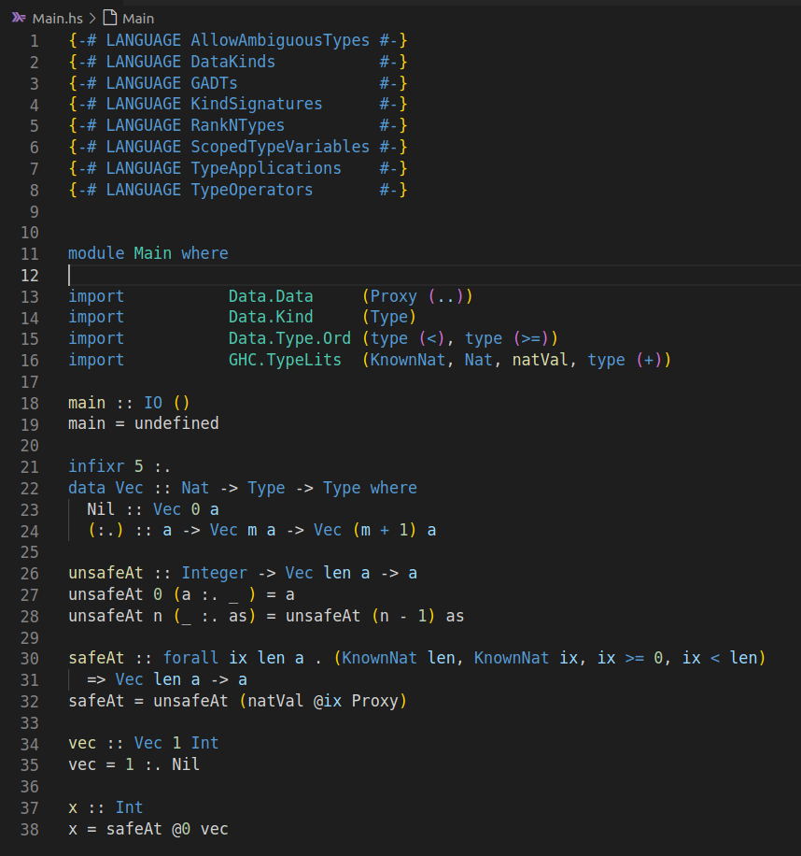Image resolution: width=801 pixels, height=856 pixels.
Task: Click 'data Vec' declaration on line 22
Action: click(105, 488)
